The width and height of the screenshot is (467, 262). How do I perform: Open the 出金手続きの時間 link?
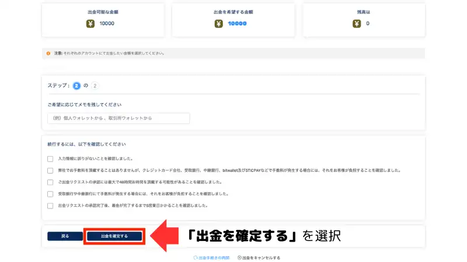click(214, 257)
